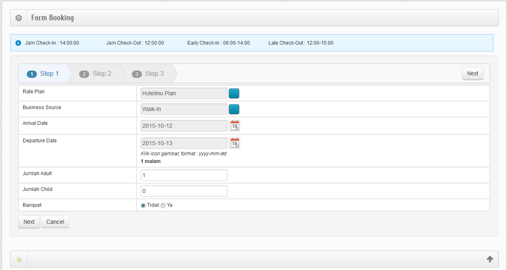Open the Business Source lookup blue button
This screenshot has width=507, height=270.
pyautogui.click(x=234, y=110)
